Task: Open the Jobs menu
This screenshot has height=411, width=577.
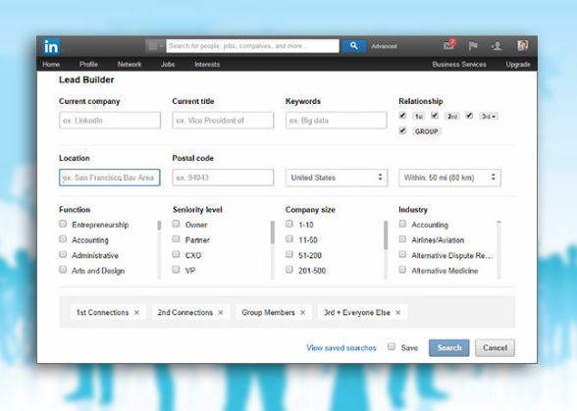Action: (168, 65)
